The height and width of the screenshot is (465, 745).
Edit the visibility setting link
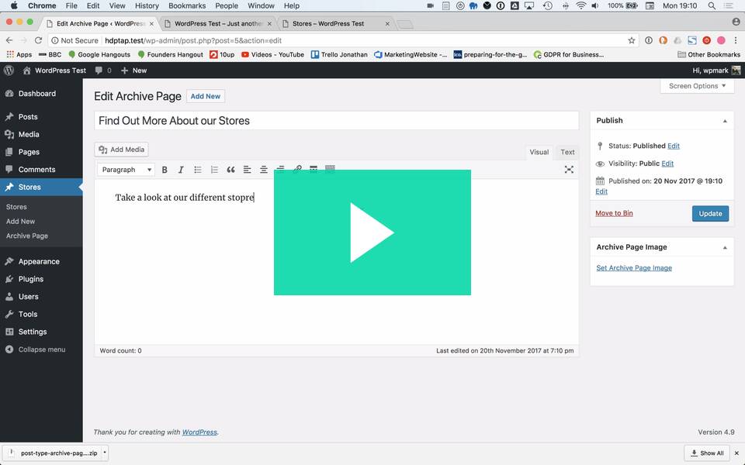667,164
